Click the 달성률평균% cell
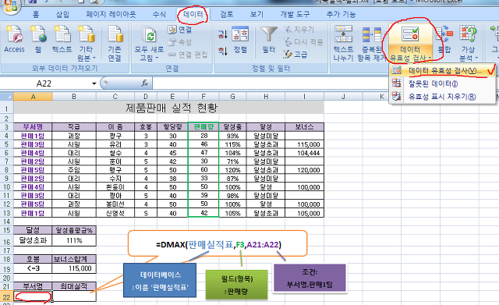The width and height of the screenshot is (499, 305). click(74, 230)
